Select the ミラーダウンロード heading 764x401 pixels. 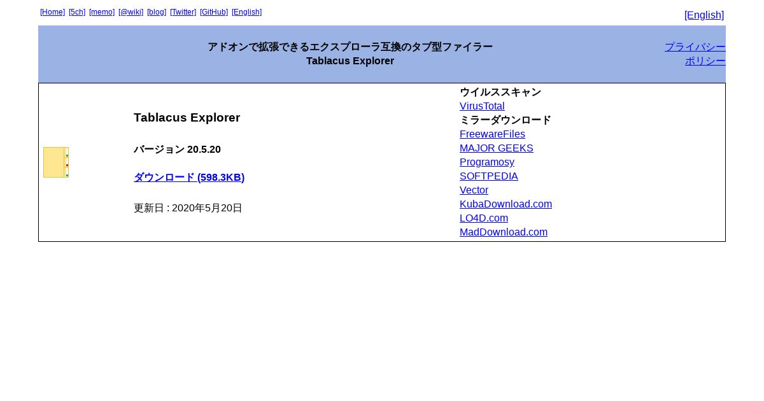pyautogui.click(x=506, y=120)
